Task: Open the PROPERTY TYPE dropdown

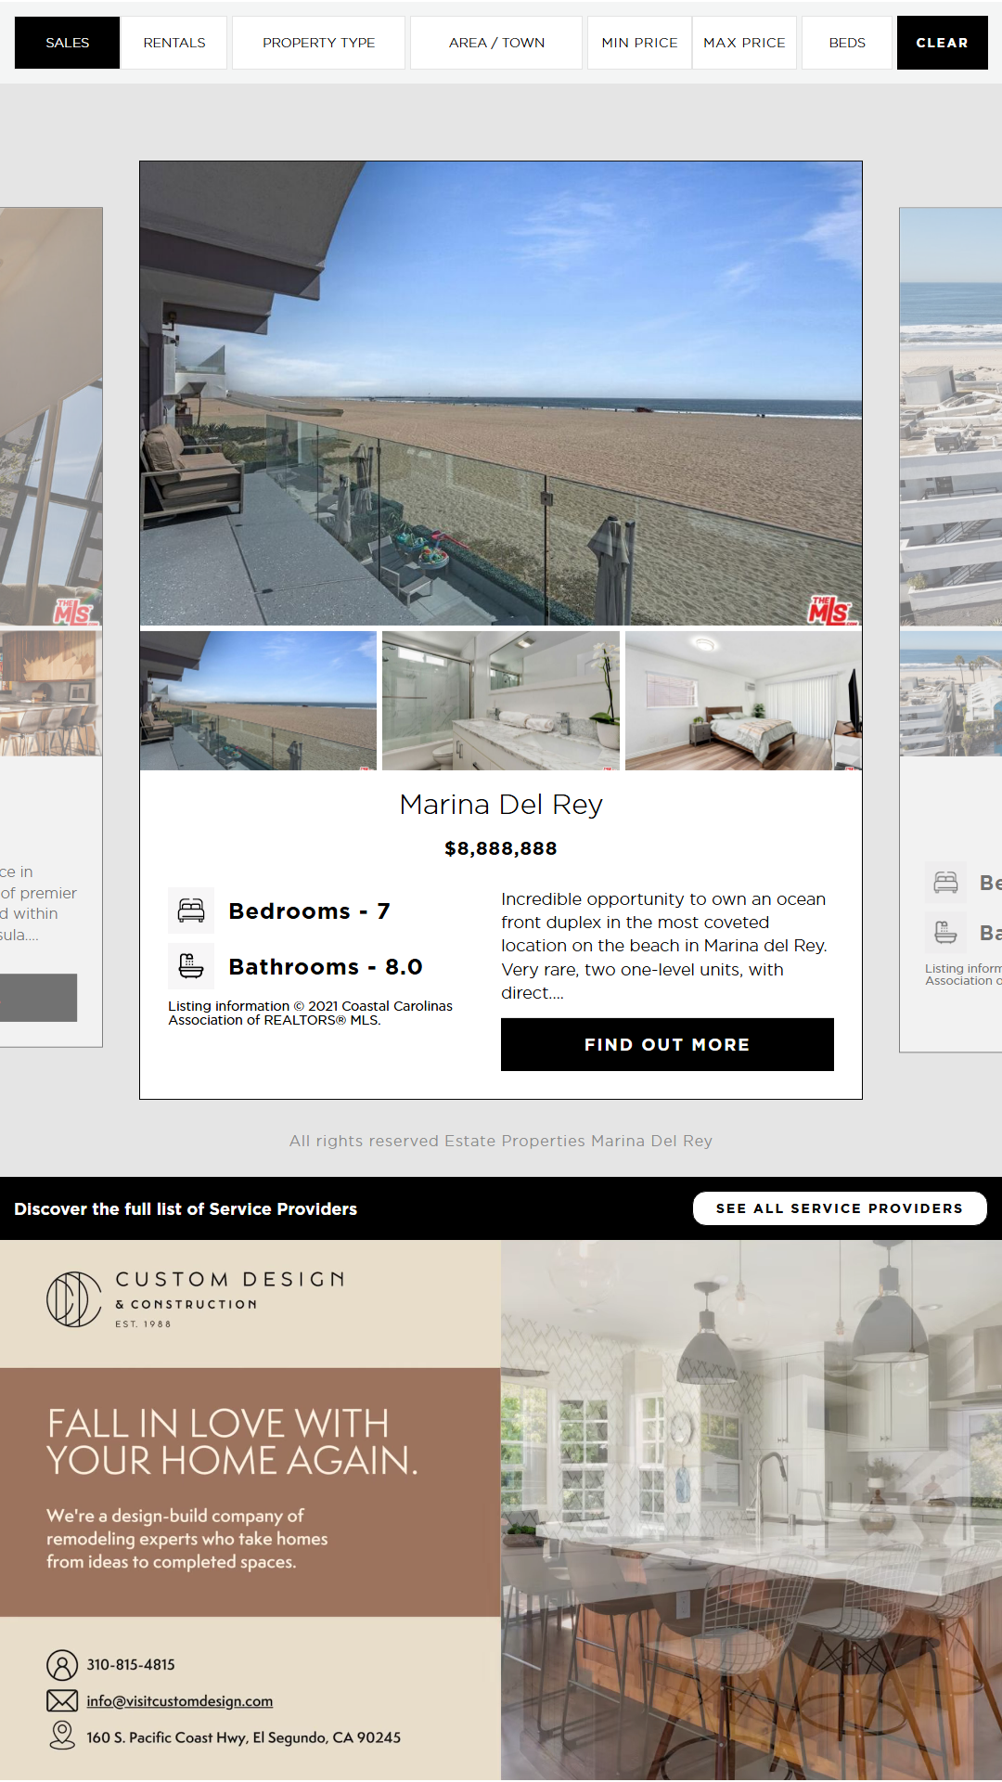Action: 318,43
